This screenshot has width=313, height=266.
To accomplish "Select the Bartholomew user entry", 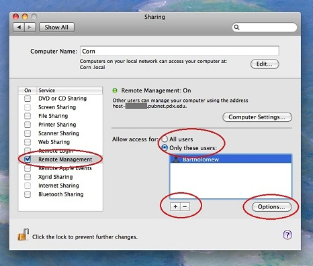I will pyautogui.click(x=230, y=159).
